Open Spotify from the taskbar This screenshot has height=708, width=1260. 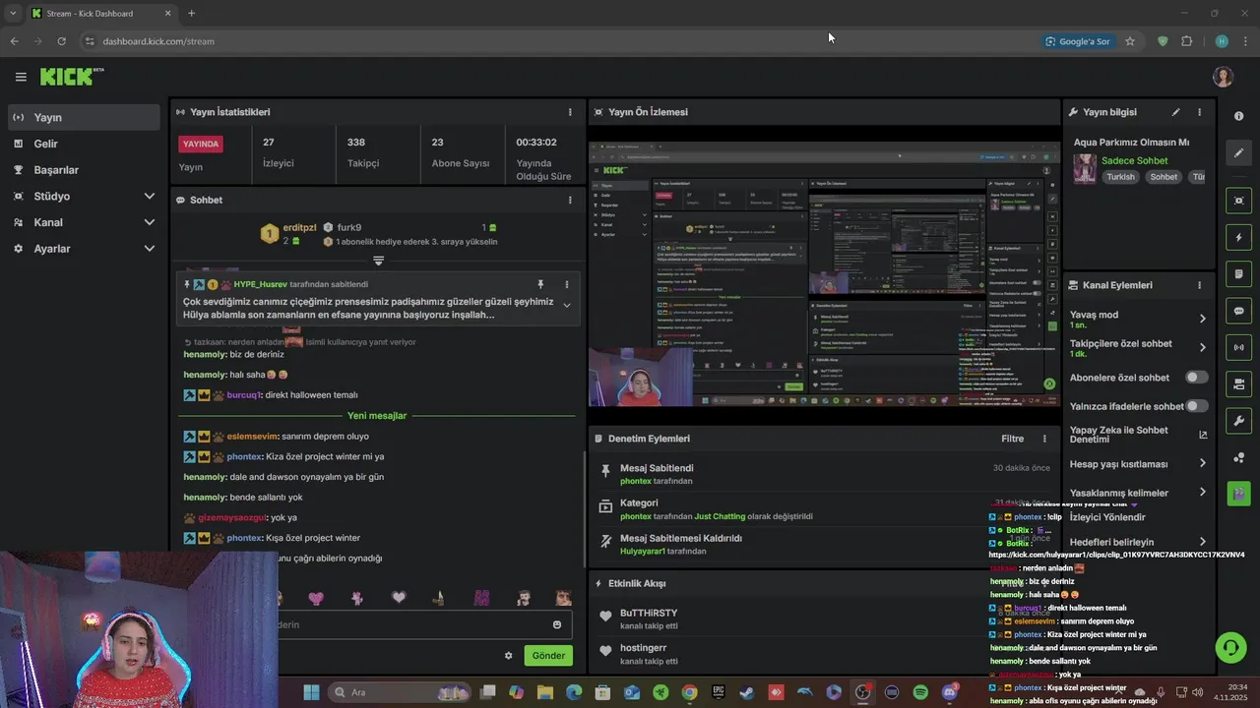920,692
